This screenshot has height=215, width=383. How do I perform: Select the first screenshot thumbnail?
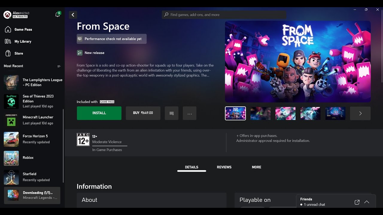click(235, 113)
